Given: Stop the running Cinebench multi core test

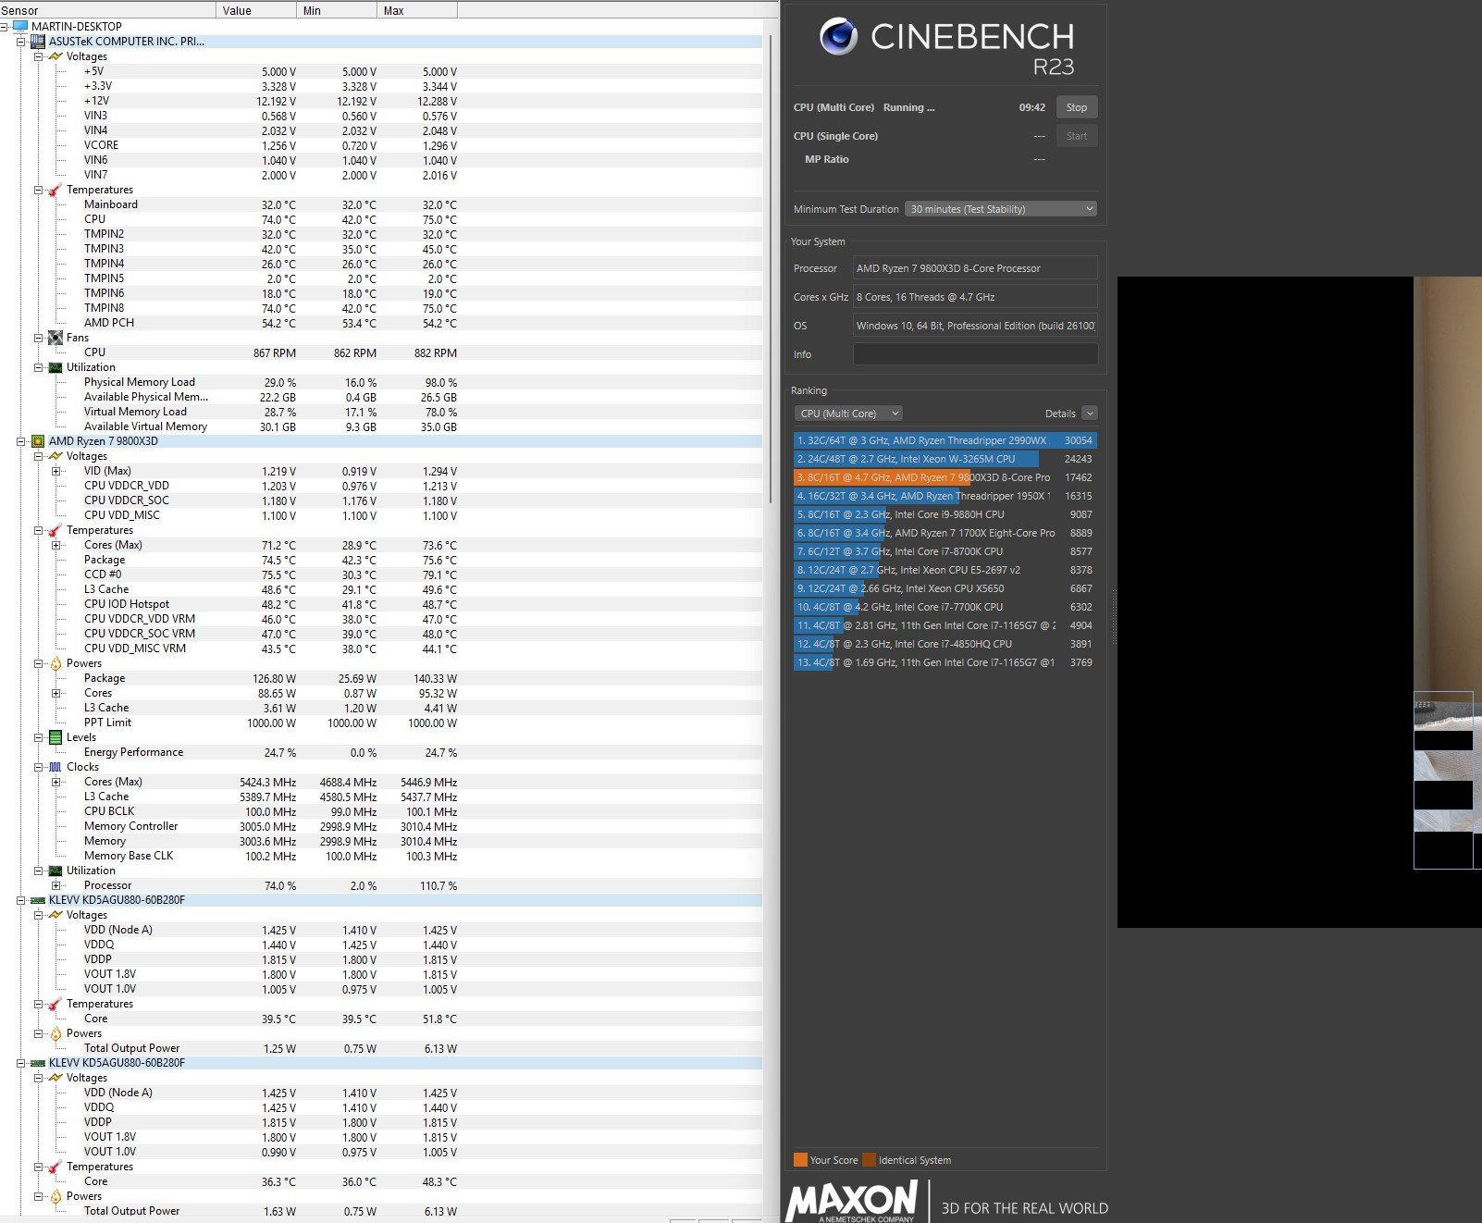Looking at the screenshot, I should click(1077, 107).
